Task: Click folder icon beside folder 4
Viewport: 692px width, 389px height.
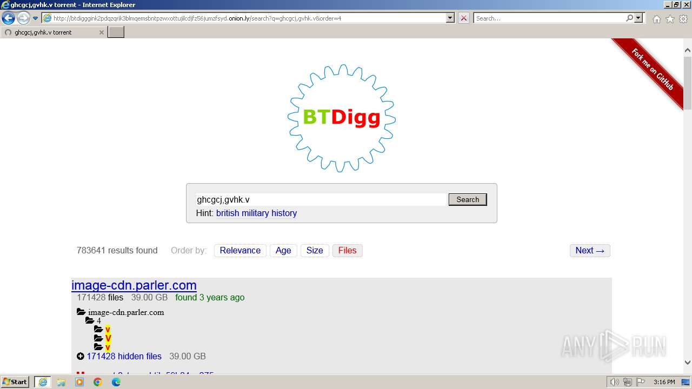Action: 90,320
